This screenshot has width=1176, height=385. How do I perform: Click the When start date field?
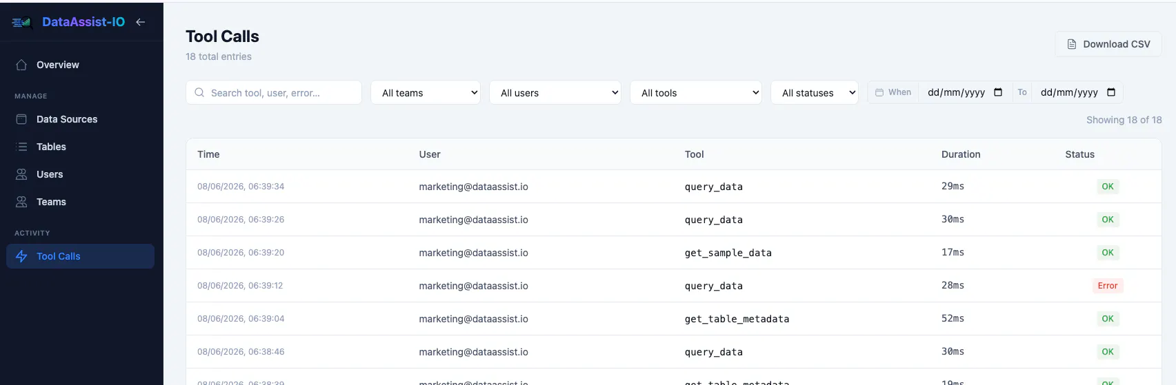965,92
